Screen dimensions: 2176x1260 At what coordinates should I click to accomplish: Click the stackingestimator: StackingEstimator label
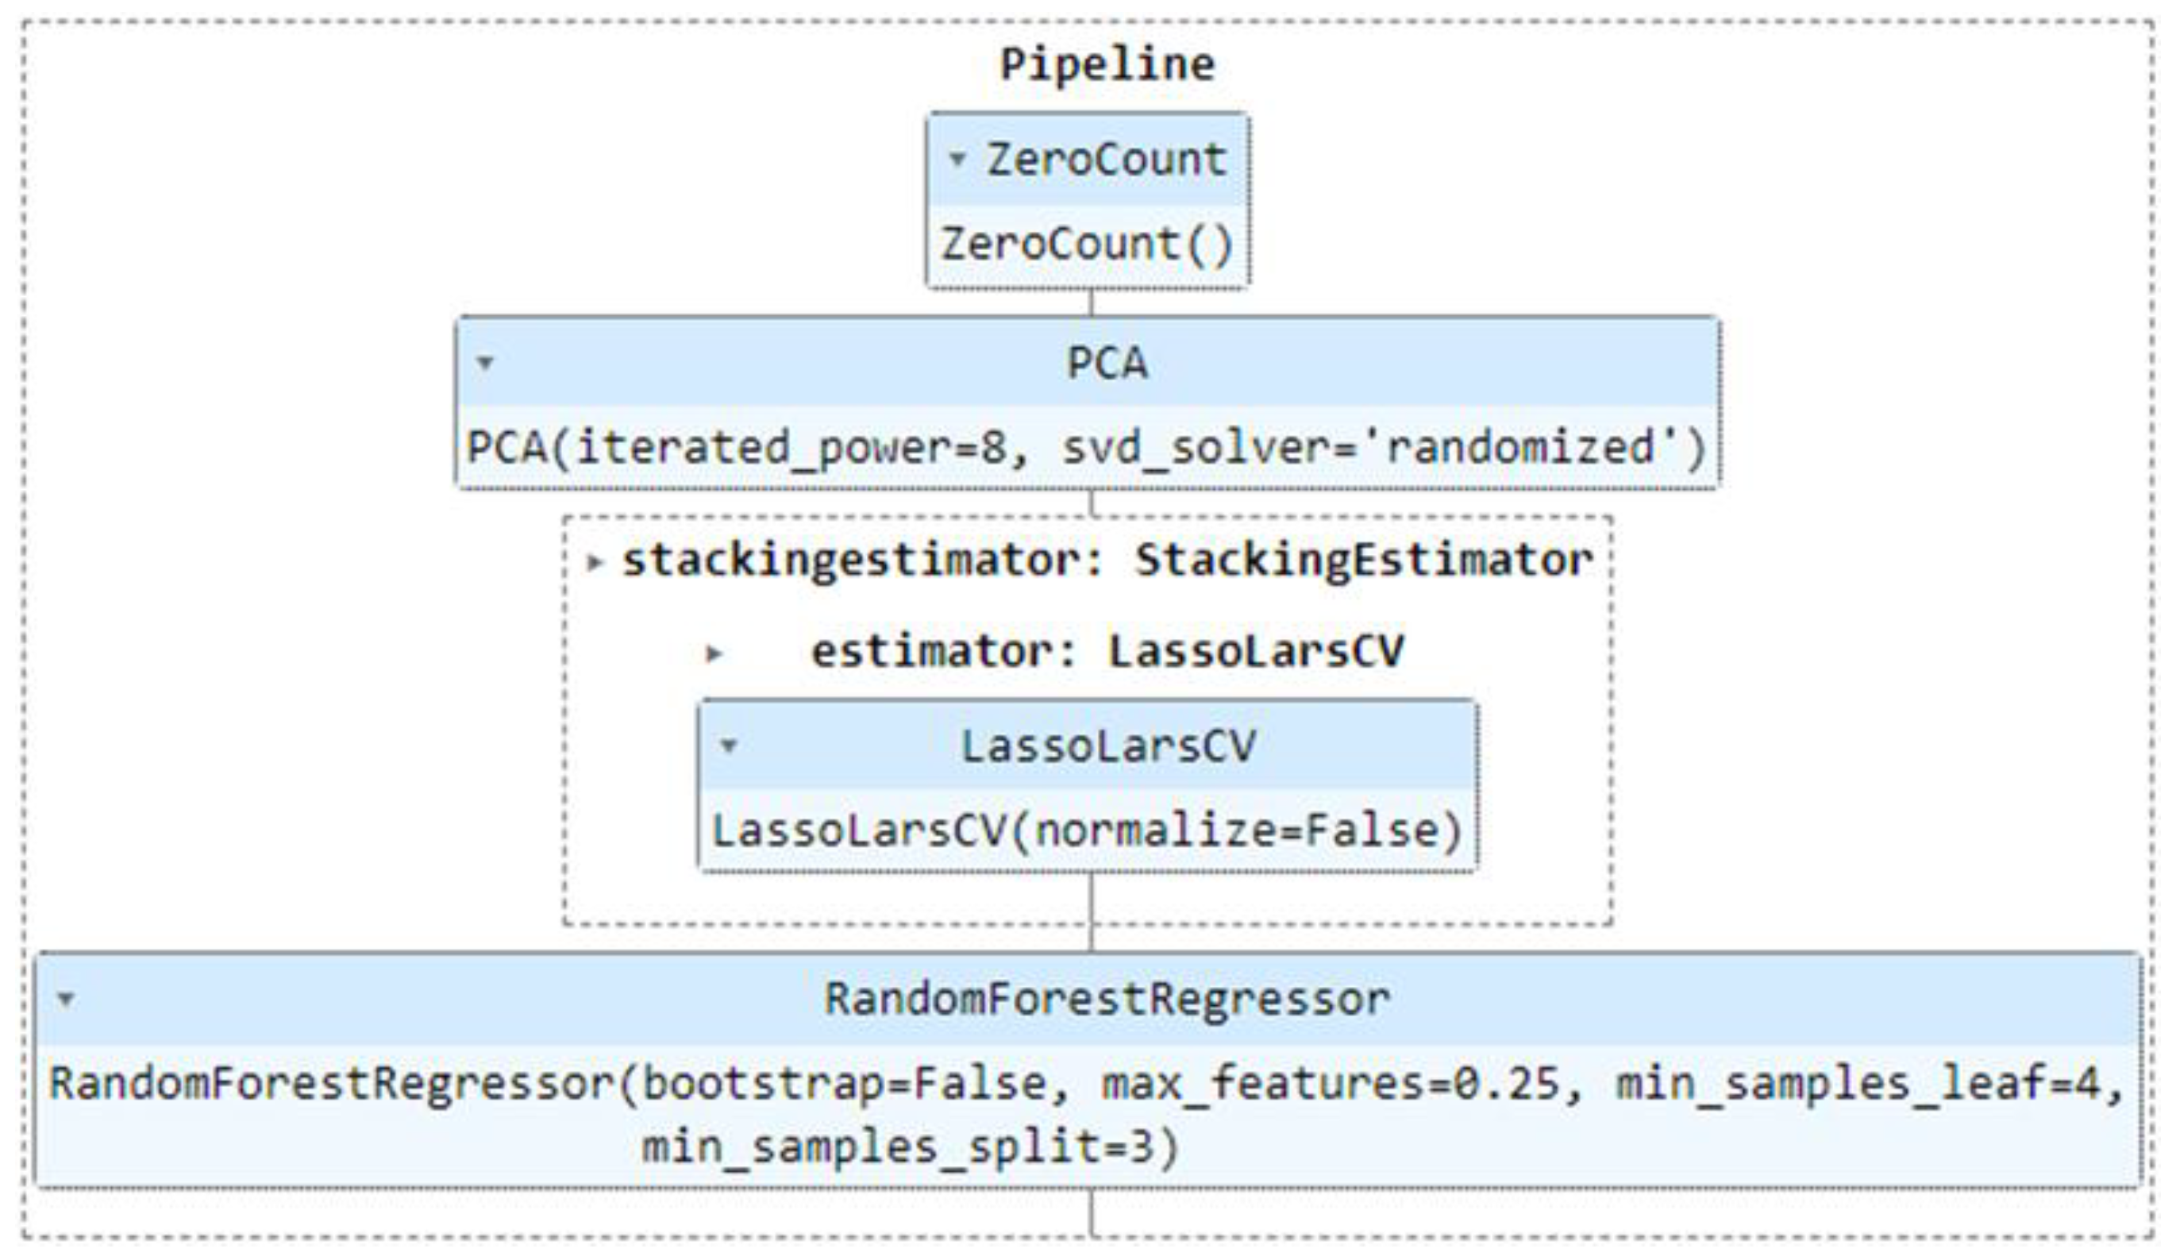coord(1107,561)
